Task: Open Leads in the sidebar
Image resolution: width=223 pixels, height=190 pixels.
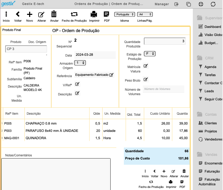Action: tap(206, 91)
